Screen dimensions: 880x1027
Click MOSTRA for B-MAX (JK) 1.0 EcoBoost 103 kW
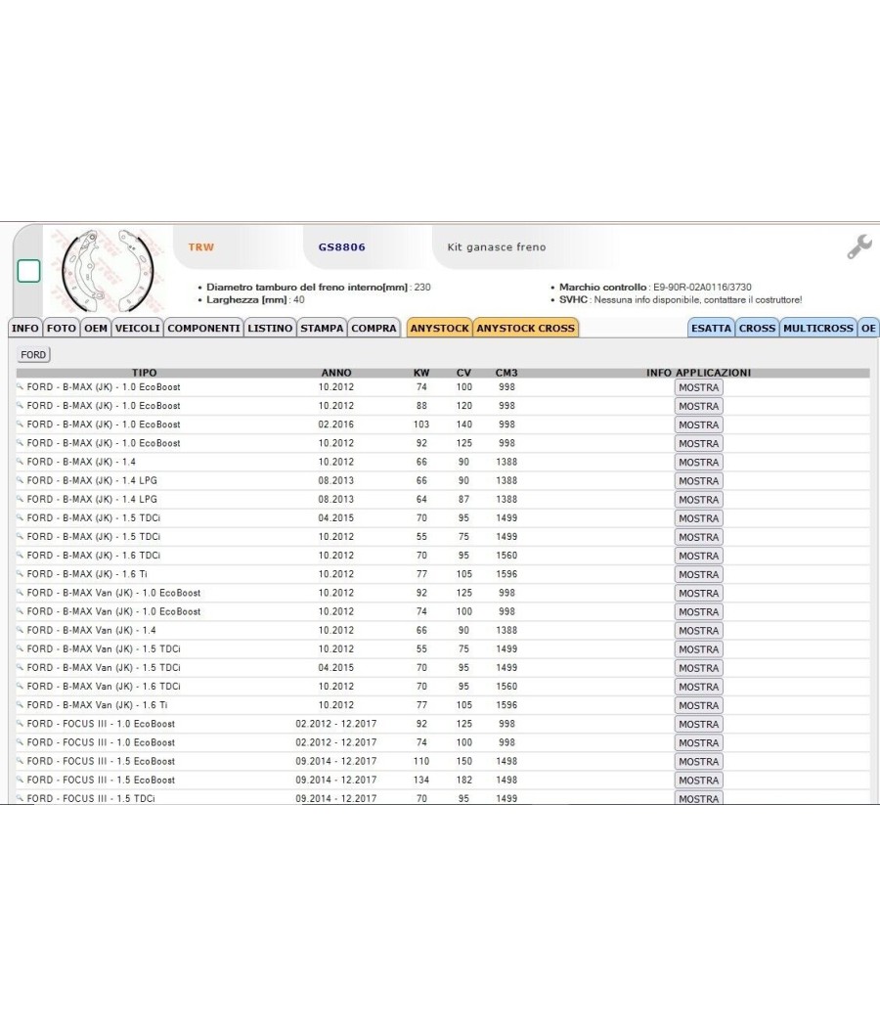coord(699,425)
